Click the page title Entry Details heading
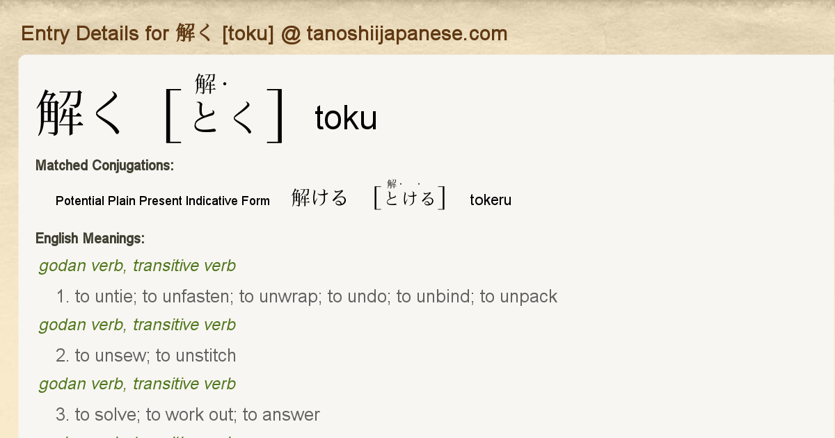835x438 pixels. 264,33
